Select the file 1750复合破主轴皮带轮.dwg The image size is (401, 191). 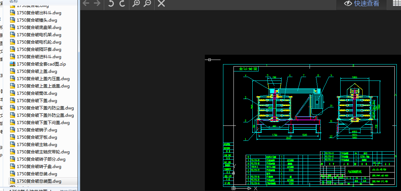(x=43, y=152)
